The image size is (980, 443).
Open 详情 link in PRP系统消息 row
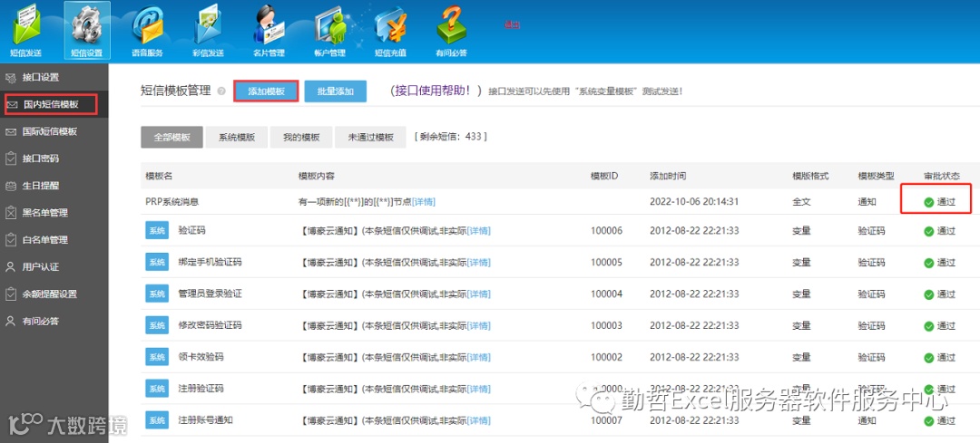coord(424,202)
